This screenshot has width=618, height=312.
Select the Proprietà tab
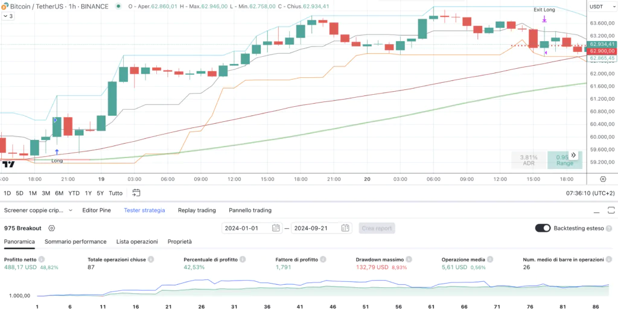point(179,241)
